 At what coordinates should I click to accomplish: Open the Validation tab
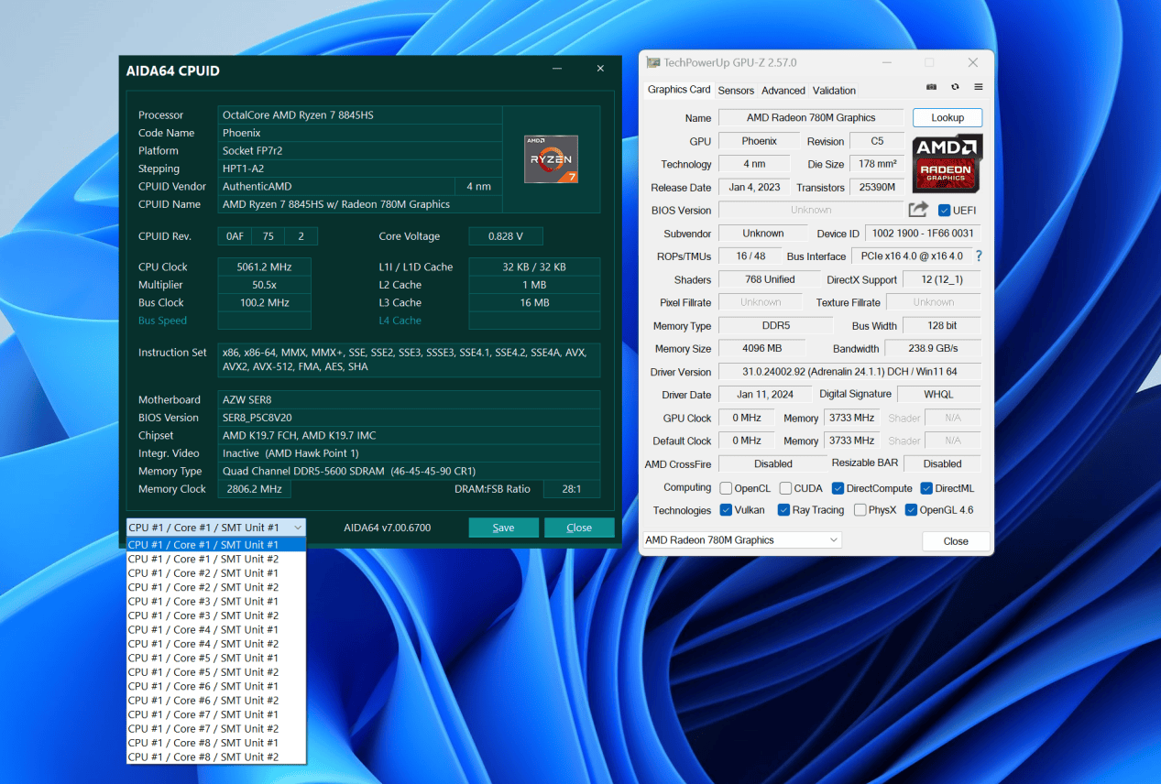pyautogui.click(x=834, y=91)
